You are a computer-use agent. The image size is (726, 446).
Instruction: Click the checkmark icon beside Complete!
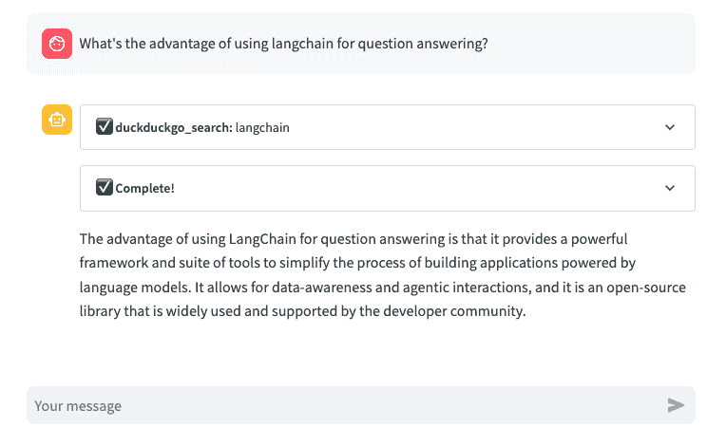(x=105, y=188)
